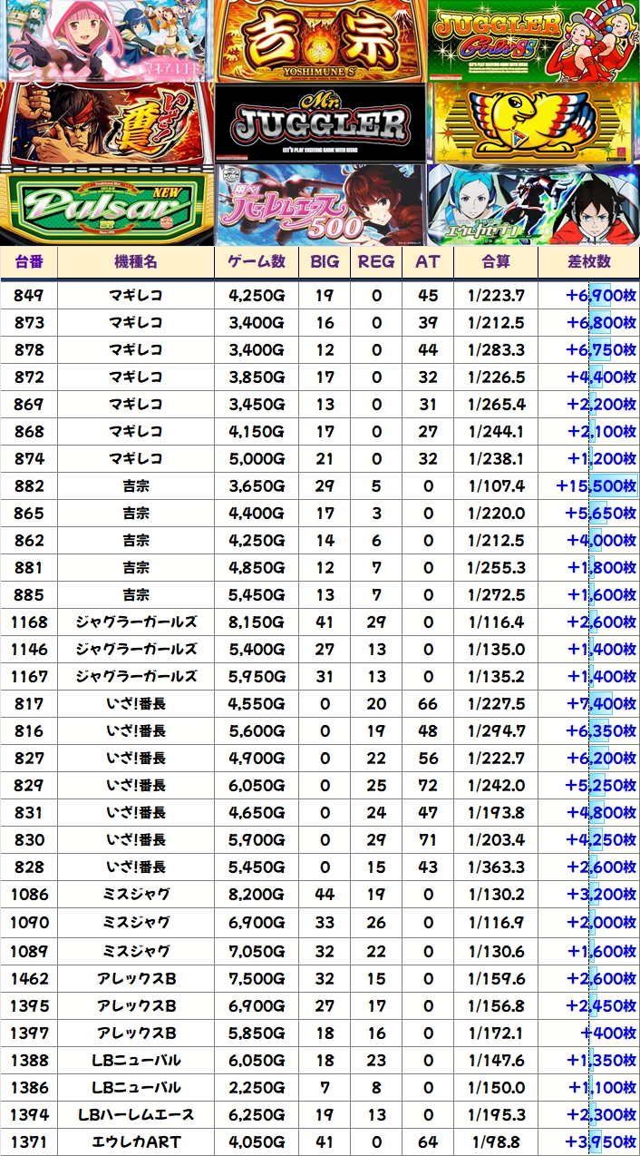This screenshot has height=1156, width=640.
Task: Click the 5,900G cell in row 830
Action: [257, 839]
